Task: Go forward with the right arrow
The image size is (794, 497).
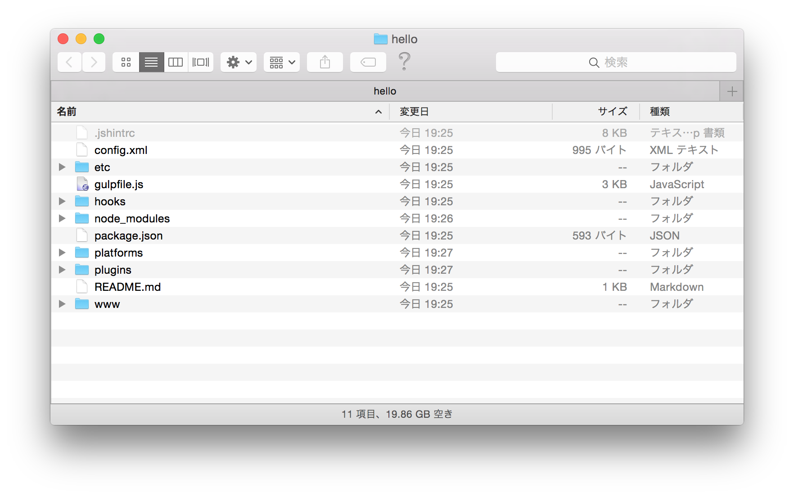Action: click(94, 62)
